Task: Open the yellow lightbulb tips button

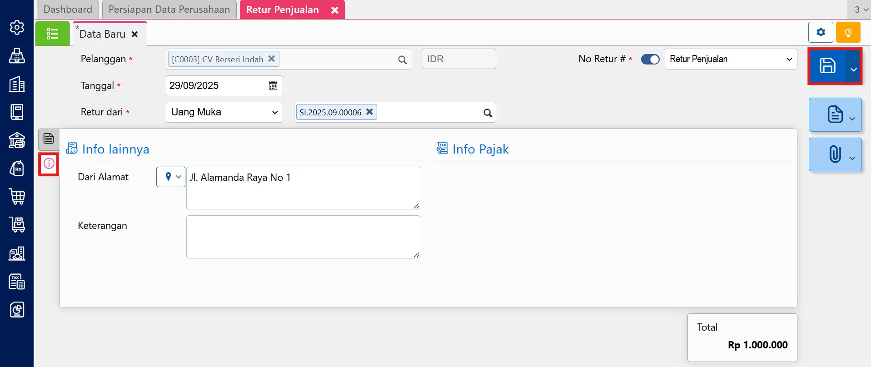Action: (848, 33)
